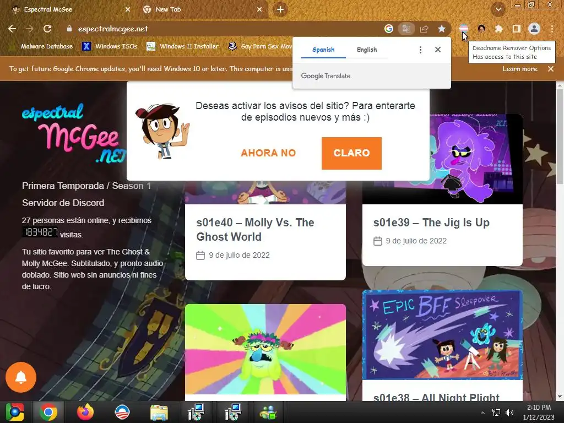This screenshot has width=564, height=423.
Task: Open the Obama logo taskbar app
Action: tap(122, 412)
